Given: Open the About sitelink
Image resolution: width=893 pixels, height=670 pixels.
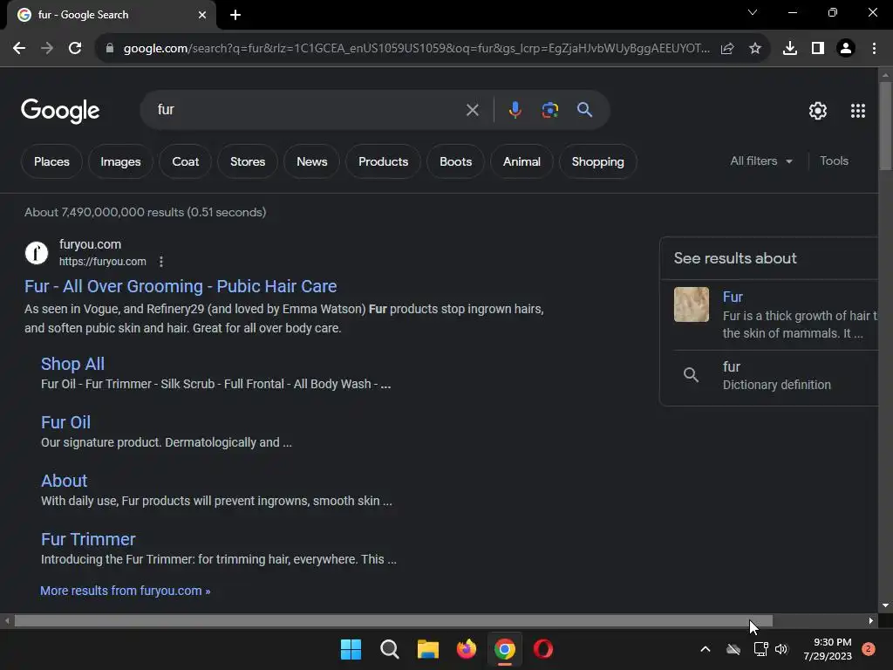Looking at the screenshot, I should click(x=65, y=481).
